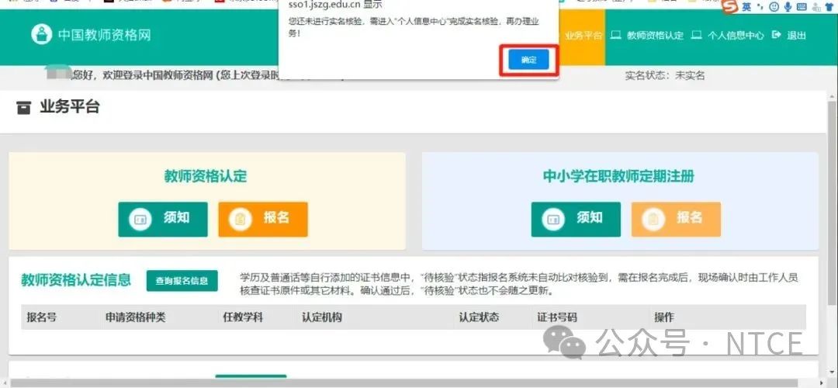Open the Sogou emoji smiley icon
838x388 pixels.
tap(774, 7)
